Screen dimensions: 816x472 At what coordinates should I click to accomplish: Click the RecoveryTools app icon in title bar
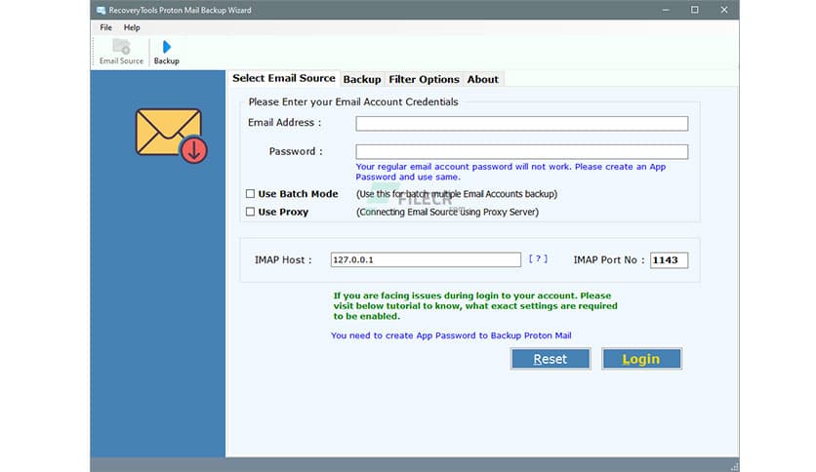(x=101, y=10)
